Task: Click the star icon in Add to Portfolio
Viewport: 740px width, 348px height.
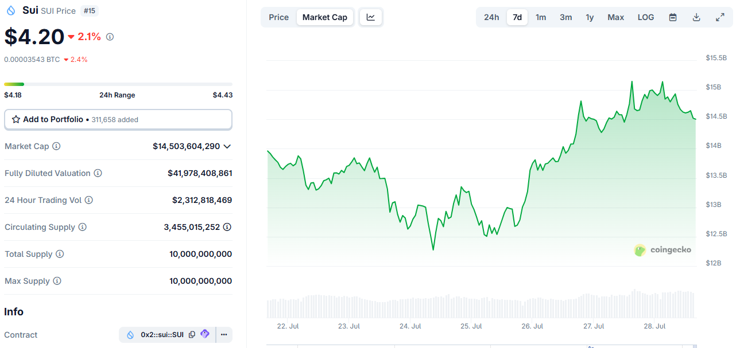Action: pyautogui.click(x=16, y=119)
